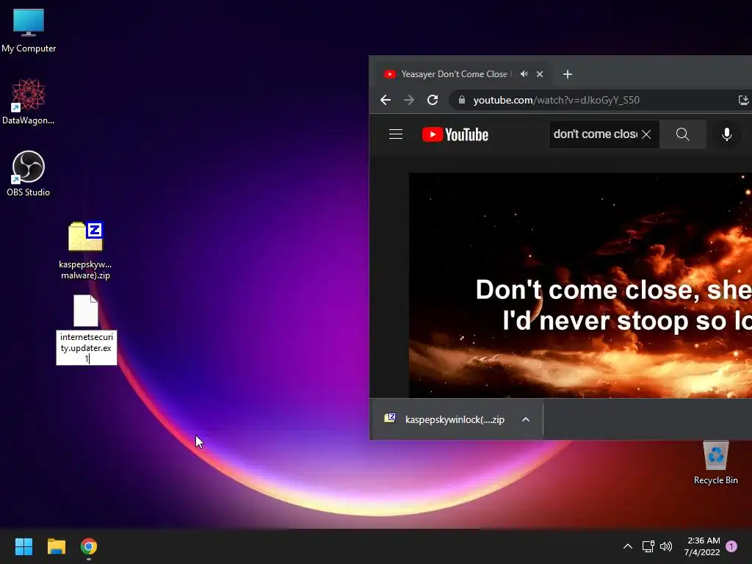752x564 pixels.
Task: Go to YouTube home via logo
Action: point(455,134)
